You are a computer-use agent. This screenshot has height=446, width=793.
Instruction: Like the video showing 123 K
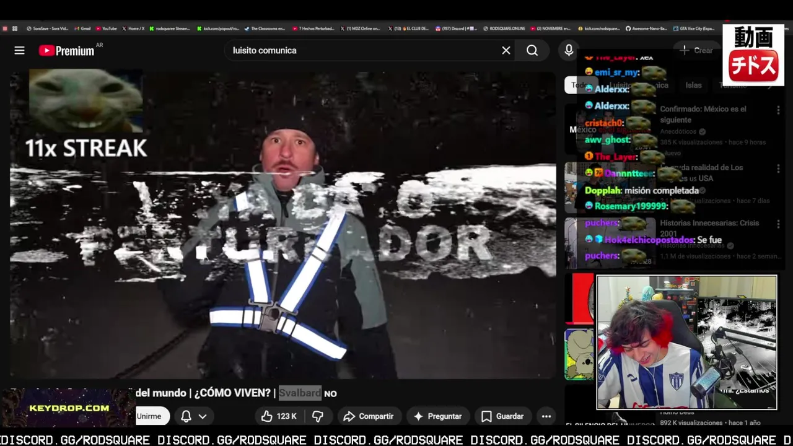279,416
